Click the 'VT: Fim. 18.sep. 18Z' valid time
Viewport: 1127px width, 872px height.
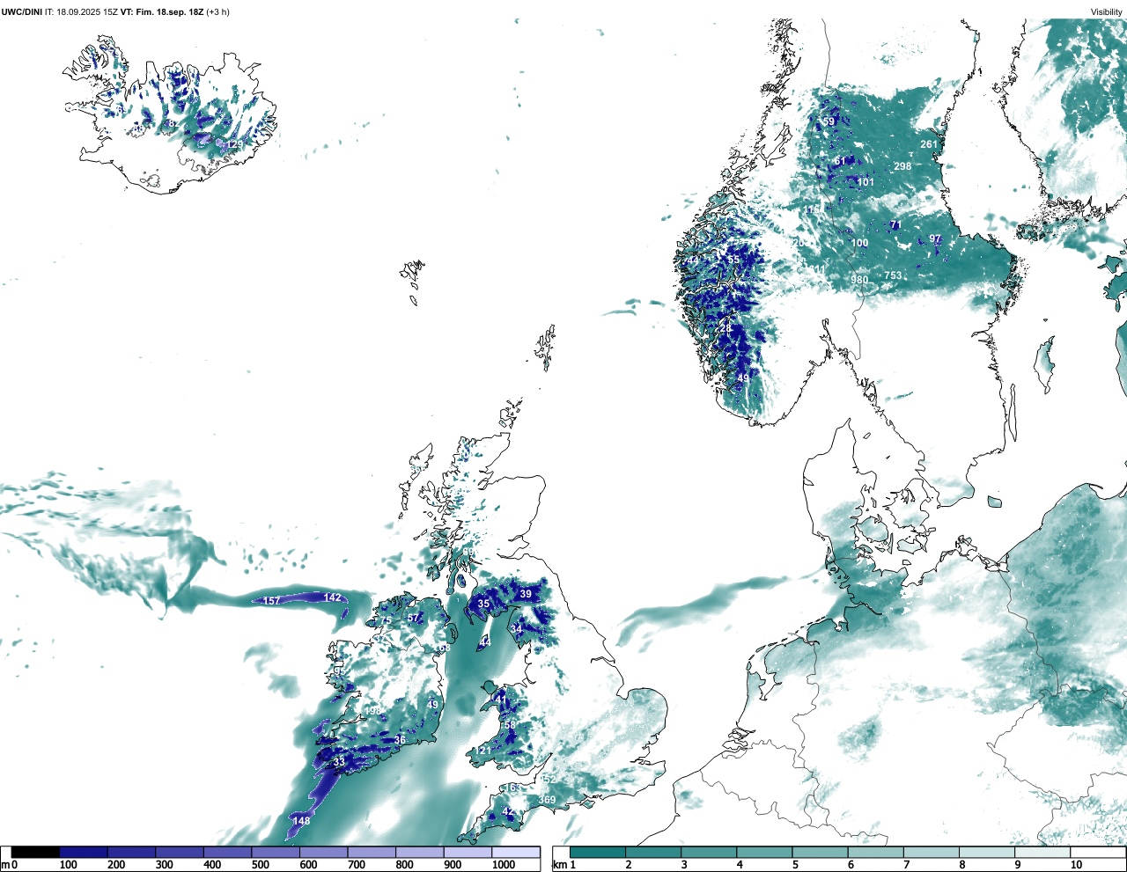click(162, 12)
